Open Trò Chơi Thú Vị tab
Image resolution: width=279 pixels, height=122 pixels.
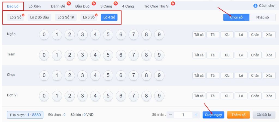pyautogui.click(x=157, y=6)
